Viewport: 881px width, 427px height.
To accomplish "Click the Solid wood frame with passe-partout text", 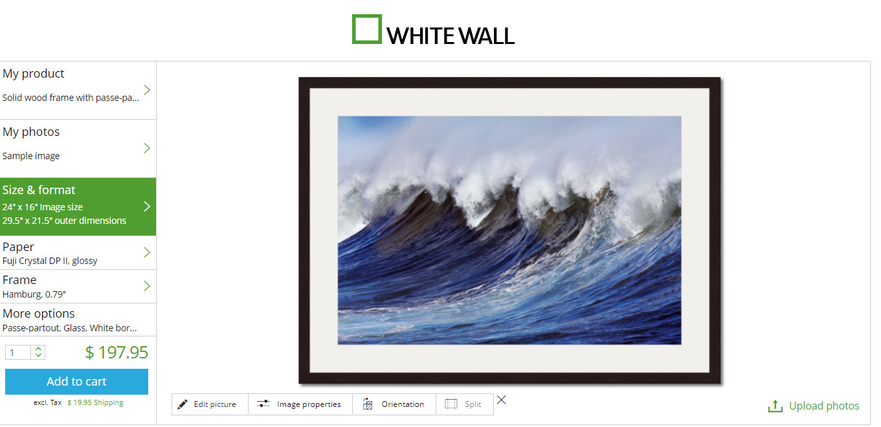I will click(x=71, y=98).
